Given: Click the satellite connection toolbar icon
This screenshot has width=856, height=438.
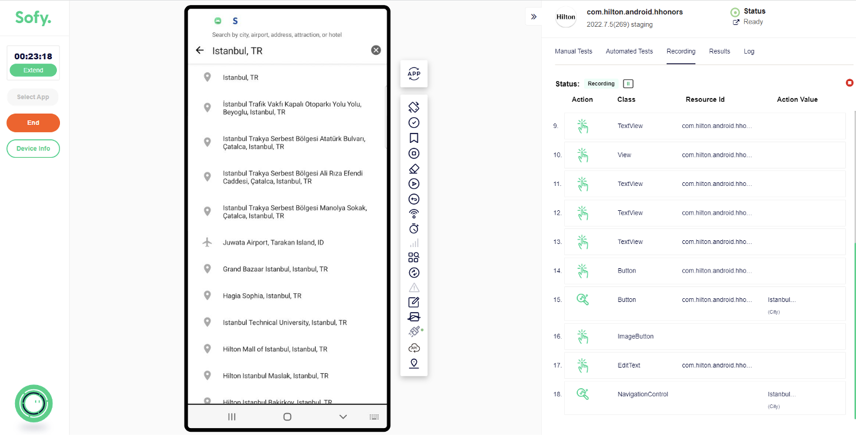Looking at the screenshot, I should click(414, 332).
